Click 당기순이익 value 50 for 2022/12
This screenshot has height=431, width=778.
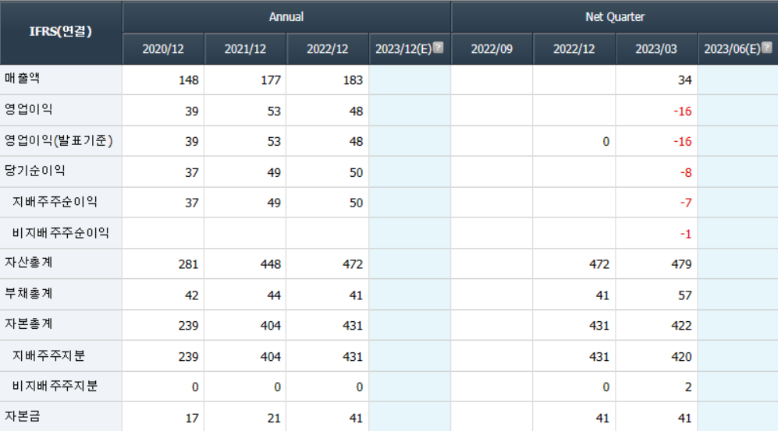[x=356, y=173]
